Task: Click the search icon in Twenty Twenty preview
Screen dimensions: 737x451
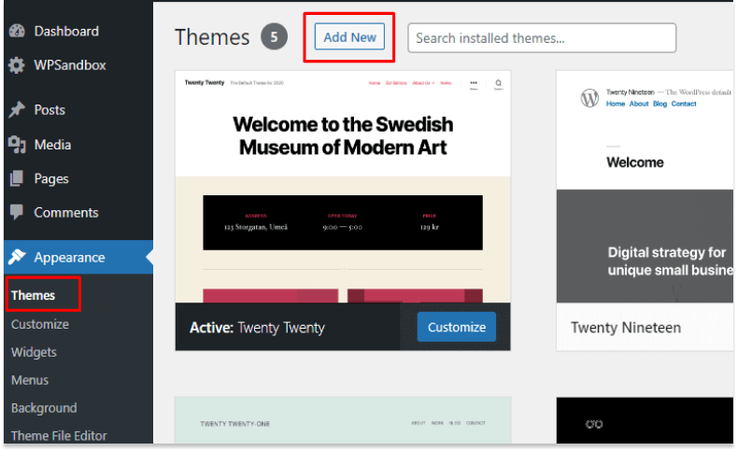Action: [498, 84]
